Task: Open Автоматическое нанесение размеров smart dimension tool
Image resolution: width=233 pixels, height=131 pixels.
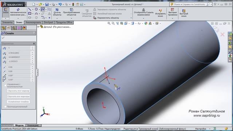Action: pos(18,12)
